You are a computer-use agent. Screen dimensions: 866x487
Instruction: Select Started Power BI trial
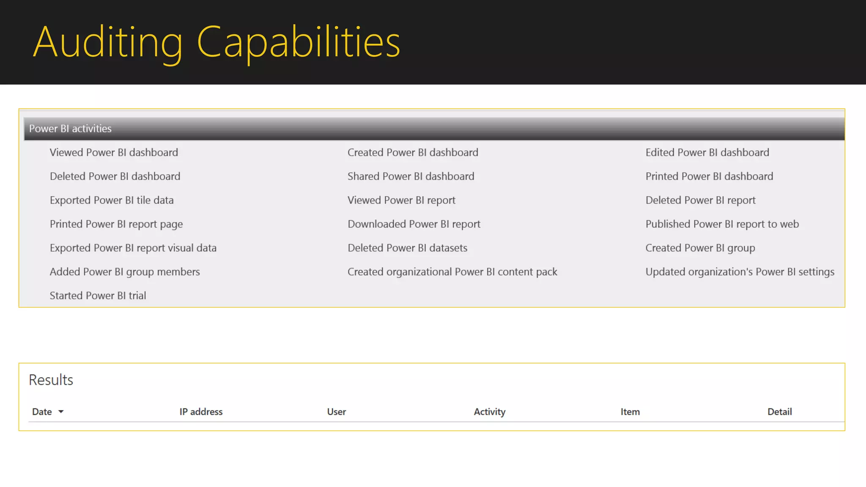98,296
